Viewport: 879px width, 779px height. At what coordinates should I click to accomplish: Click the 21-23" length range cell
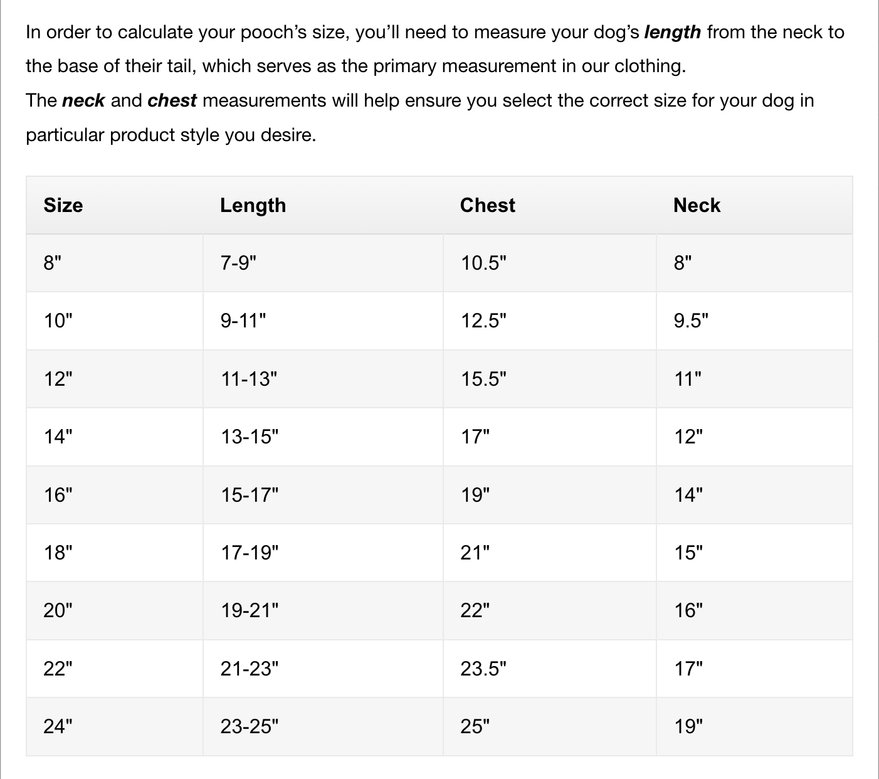[249, 669]
